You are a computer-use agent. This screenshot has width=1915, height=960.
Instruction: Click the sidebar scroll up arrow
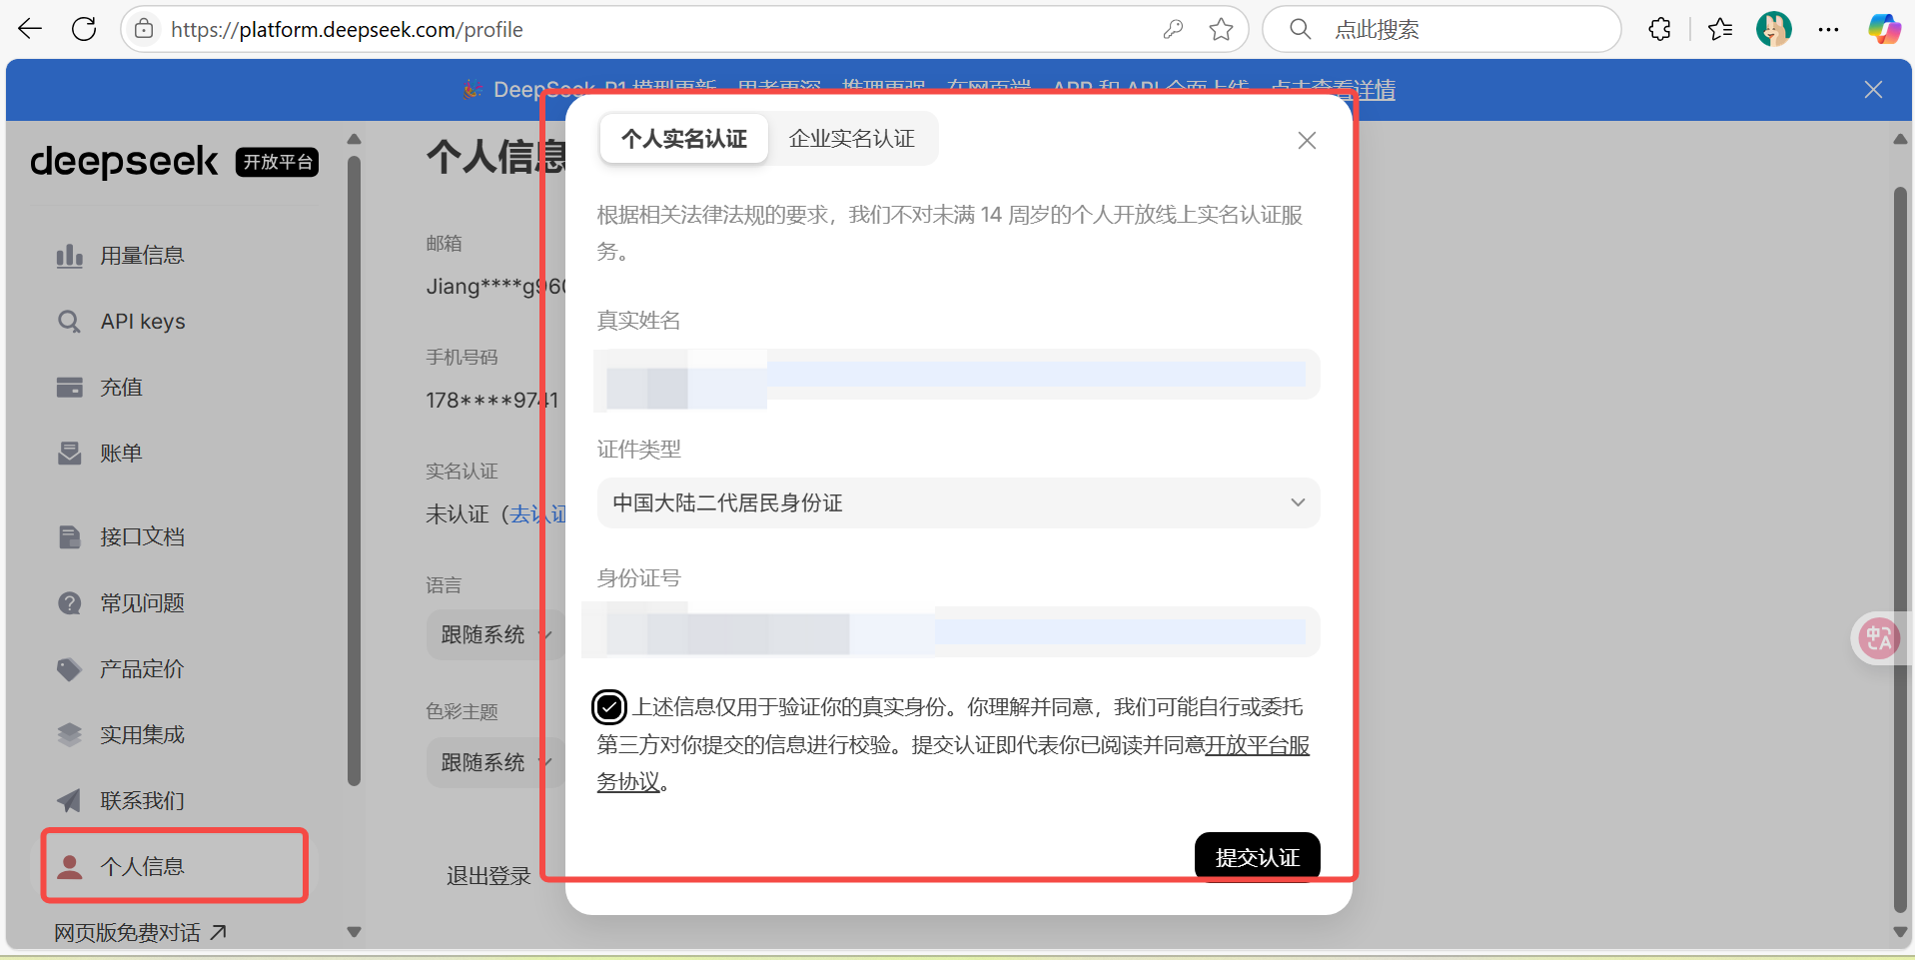(x=354, y=139)
